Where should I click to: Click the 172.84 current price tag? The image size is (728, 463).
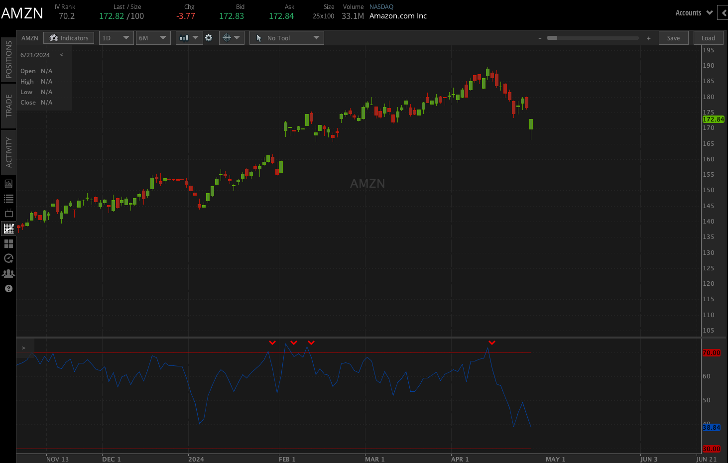(713, 119)
